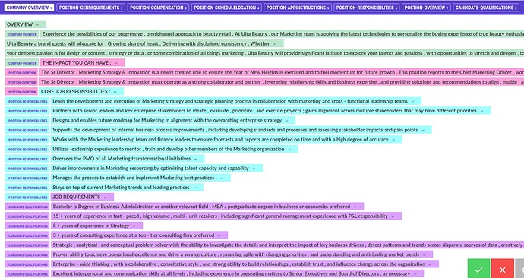This screenshot has width=524, height=278.
Task: Select the POSITION-APPINSTRUCTIONS label
Action: 298,8
